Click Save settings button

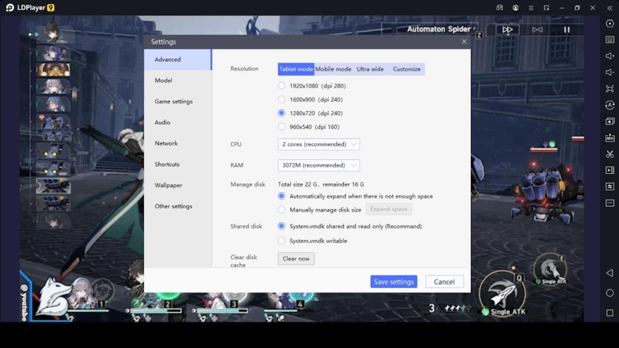(x=394, y=282)
